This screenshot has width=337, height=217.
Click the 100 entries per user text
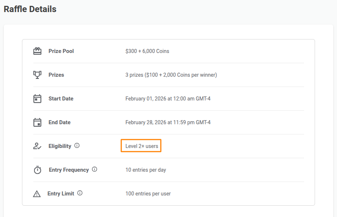point(148,194)
